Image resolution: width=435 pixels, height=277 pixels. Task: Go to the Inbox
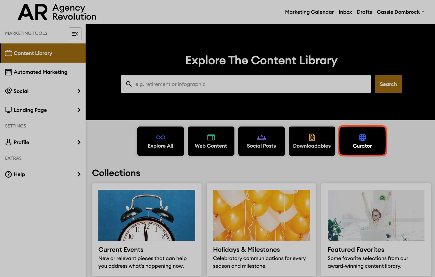coord(346,12)
